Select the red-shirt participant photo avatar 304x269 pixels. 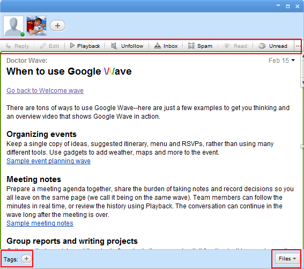click(x=36, y=26)
